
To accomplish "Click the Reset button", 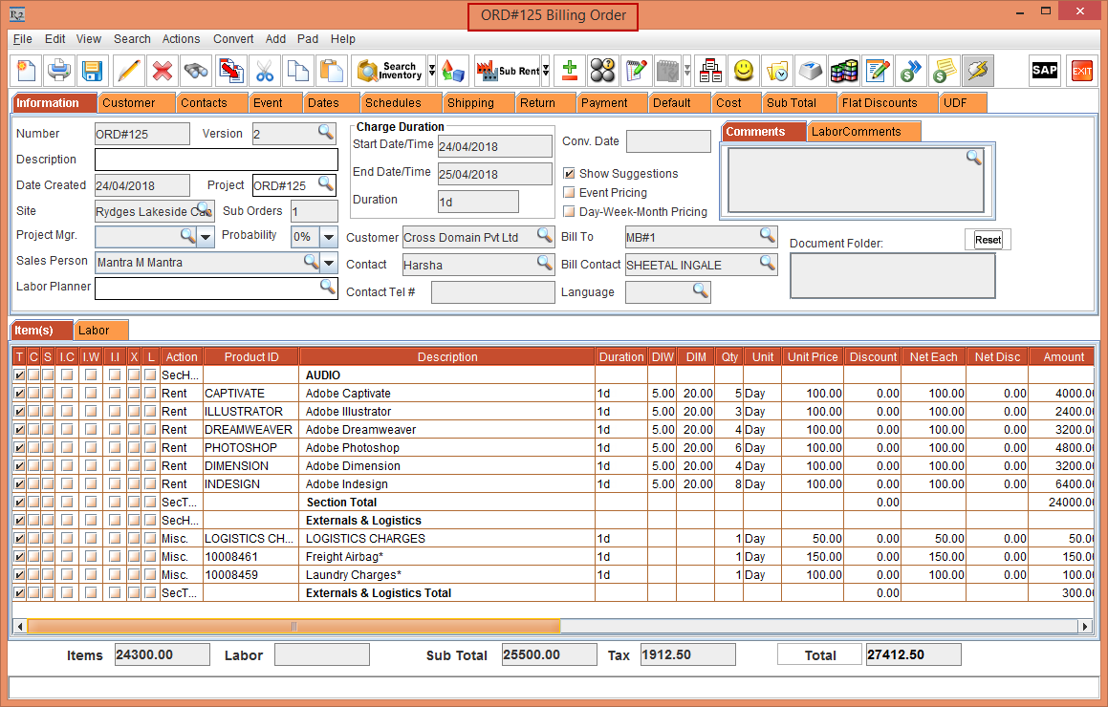I will (x=988, y=240).
